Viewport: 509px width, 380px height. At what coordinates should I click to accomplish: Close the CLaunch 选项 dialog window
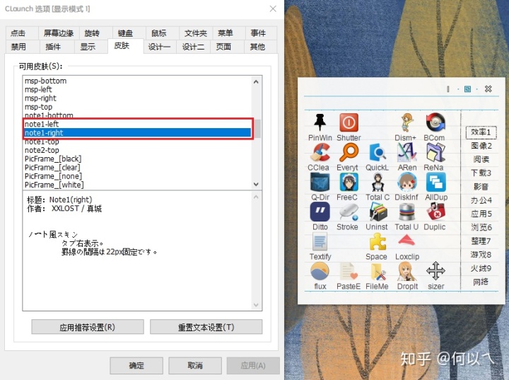[273, 8]
